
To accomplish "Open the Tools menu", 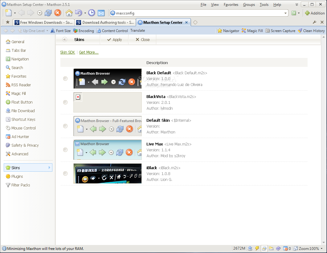I will click(264, 5).
